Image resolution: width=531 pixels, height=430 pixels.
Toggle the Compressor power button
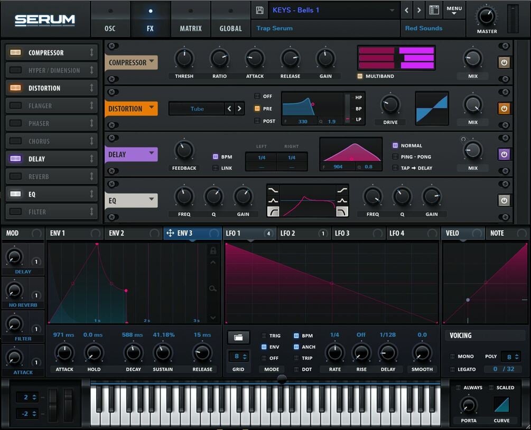point(504,62)
